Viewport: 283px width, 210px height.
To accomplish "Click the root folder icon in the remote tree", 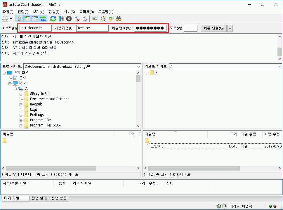I will 152,73.
